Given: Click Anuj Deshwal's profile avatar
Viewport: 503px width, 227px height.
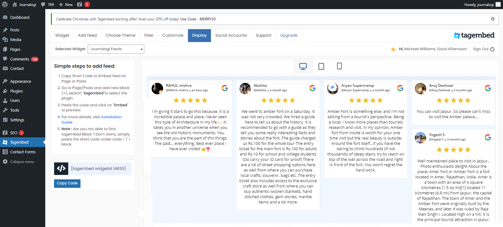Looking at the screenshot, I should [x=420, y=88].
